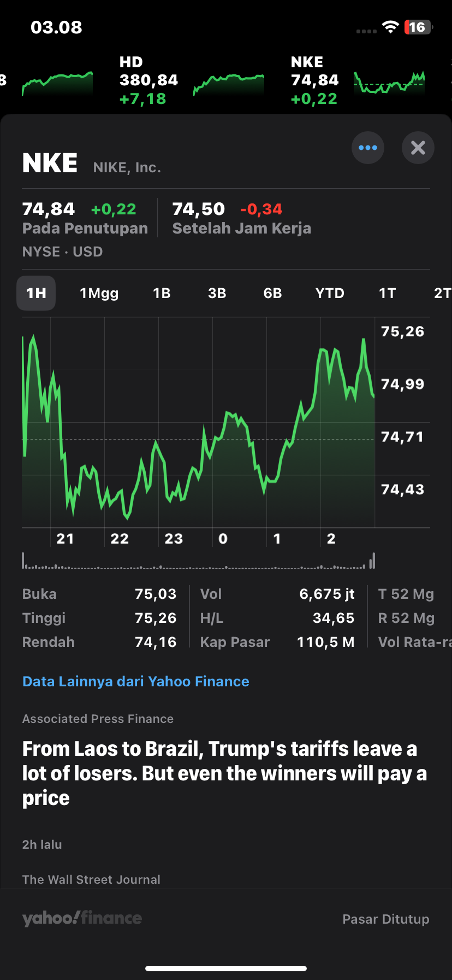The image size is (452, 980).
Task: Select the 1H time range tab
Action: (x=36, y=293)
